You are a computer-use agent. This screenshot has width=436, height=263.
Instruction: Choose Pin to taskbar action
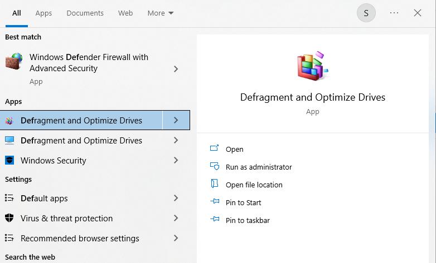pos(248,220)
